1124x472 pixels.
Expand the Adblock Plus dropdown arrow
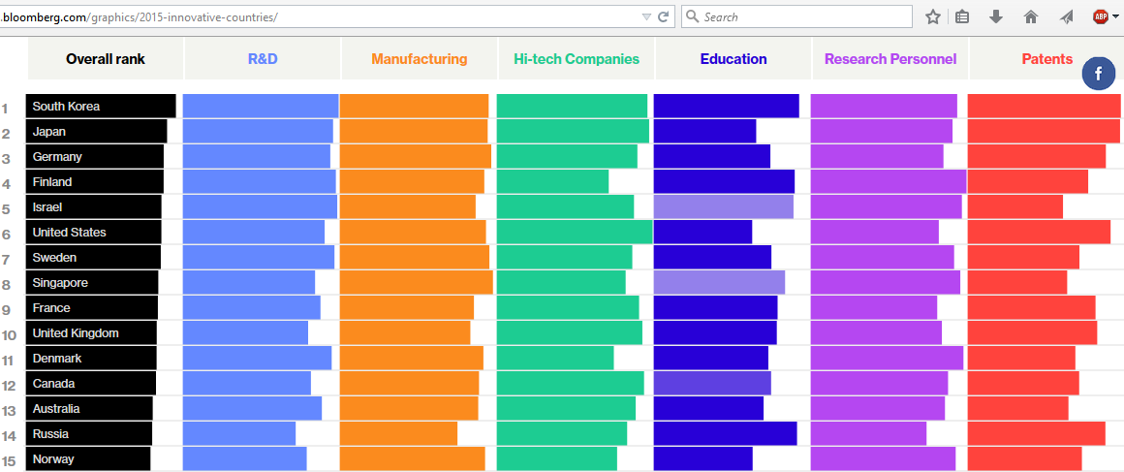(1113, 17)
